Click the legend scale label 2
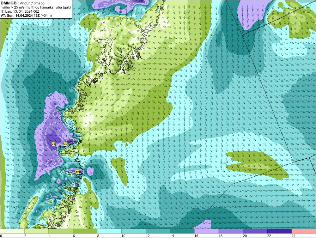316x238 pixels. pyautogui.click(x=25, y=236)
